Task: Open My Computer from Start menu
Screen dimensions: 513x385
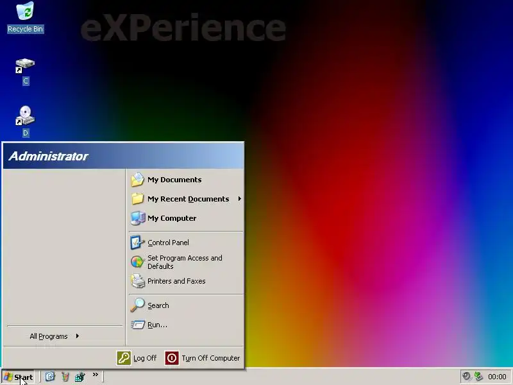Action: [x=186, y=218]
